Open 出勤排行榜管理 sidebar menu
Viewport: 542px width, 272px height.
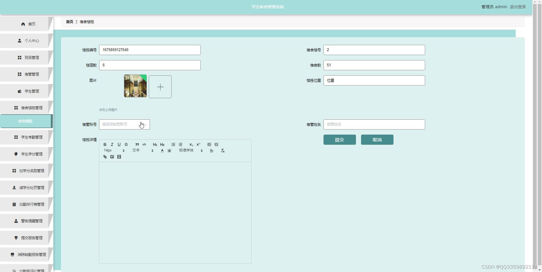pyautogui.click(x=26, y=204)
